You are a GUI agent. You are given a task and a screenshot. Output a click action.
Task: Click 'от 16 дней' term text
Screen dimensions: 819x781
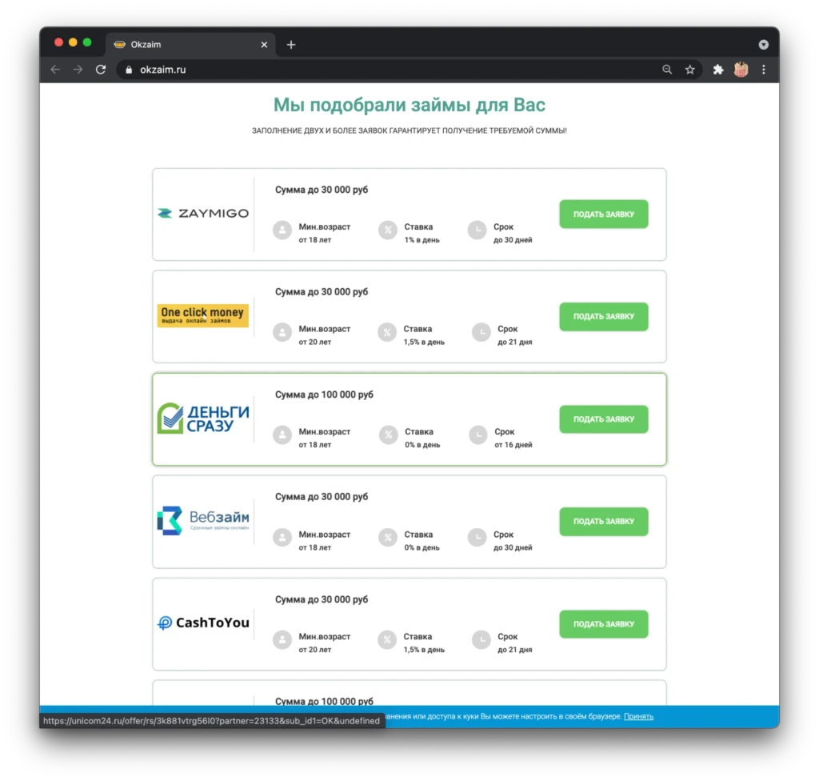513,445
